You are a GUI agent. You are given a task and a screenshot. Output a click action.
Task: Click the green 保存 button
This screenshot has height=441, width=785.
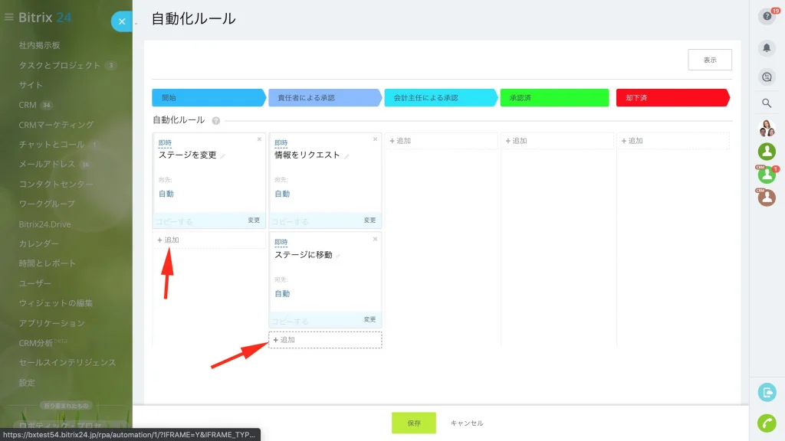pos(413,423)
